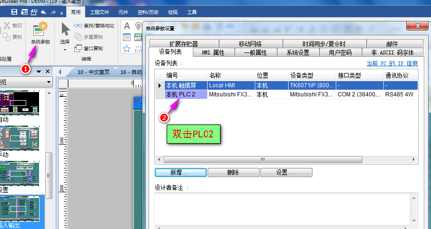Viewport: 431px width, 229px height.
Task: Click the star icon in object gallery
Action: click(127, 48)
